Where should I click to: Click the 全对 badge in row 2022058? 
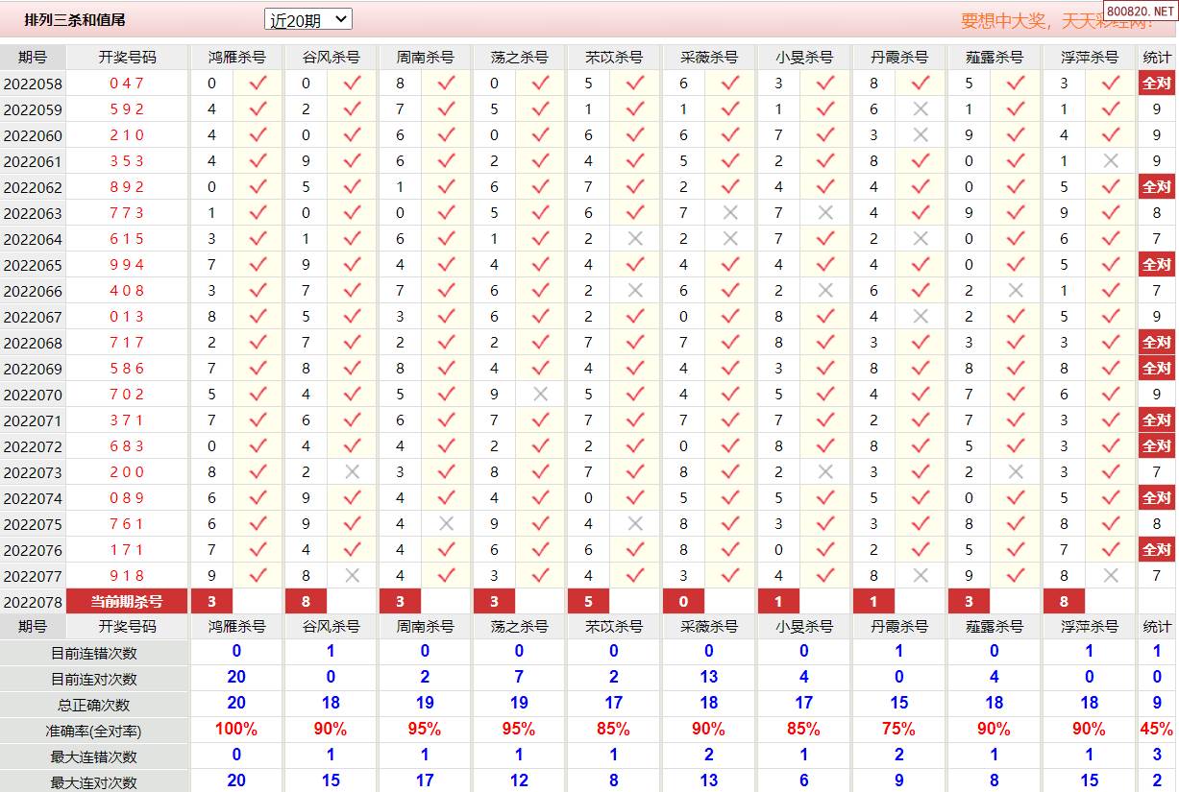point(1156,84)
